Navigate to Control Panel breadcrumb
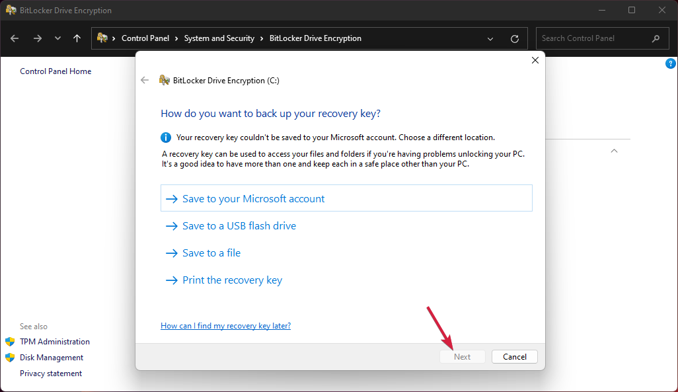The width and height of the screenshot is (678, 392). coord(146,38)
